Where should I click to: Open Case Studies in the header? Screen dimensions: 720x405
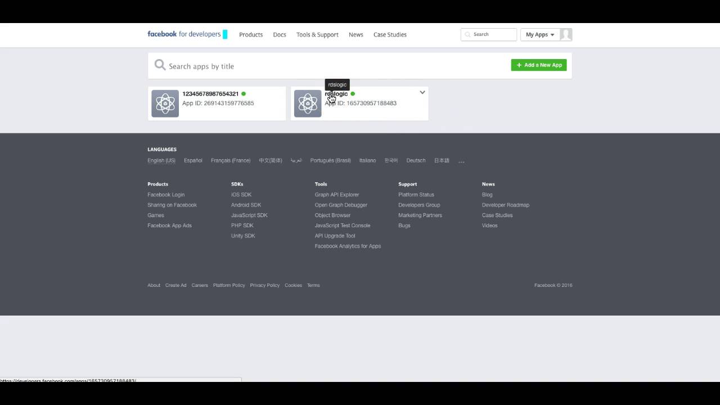click(x=390, y=35)
